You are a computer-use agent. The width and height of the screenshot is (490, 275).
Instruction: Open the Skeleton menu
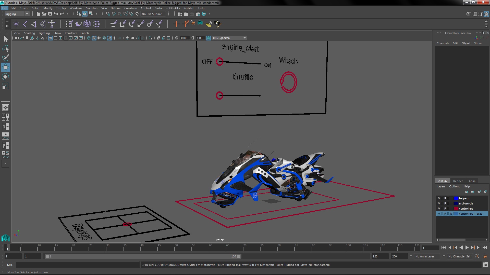[92, 8]
